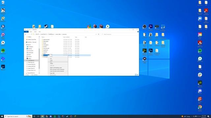
Task: Expand the ribbon chevron in Explorer
Action: point(136,32)
